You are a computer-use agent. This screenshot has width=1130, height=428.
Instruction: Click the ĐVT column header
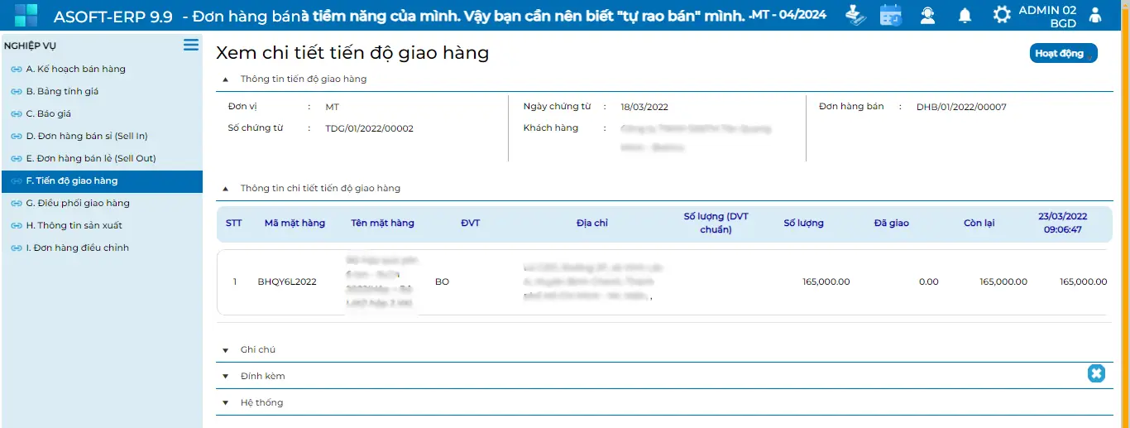[471, 224]
